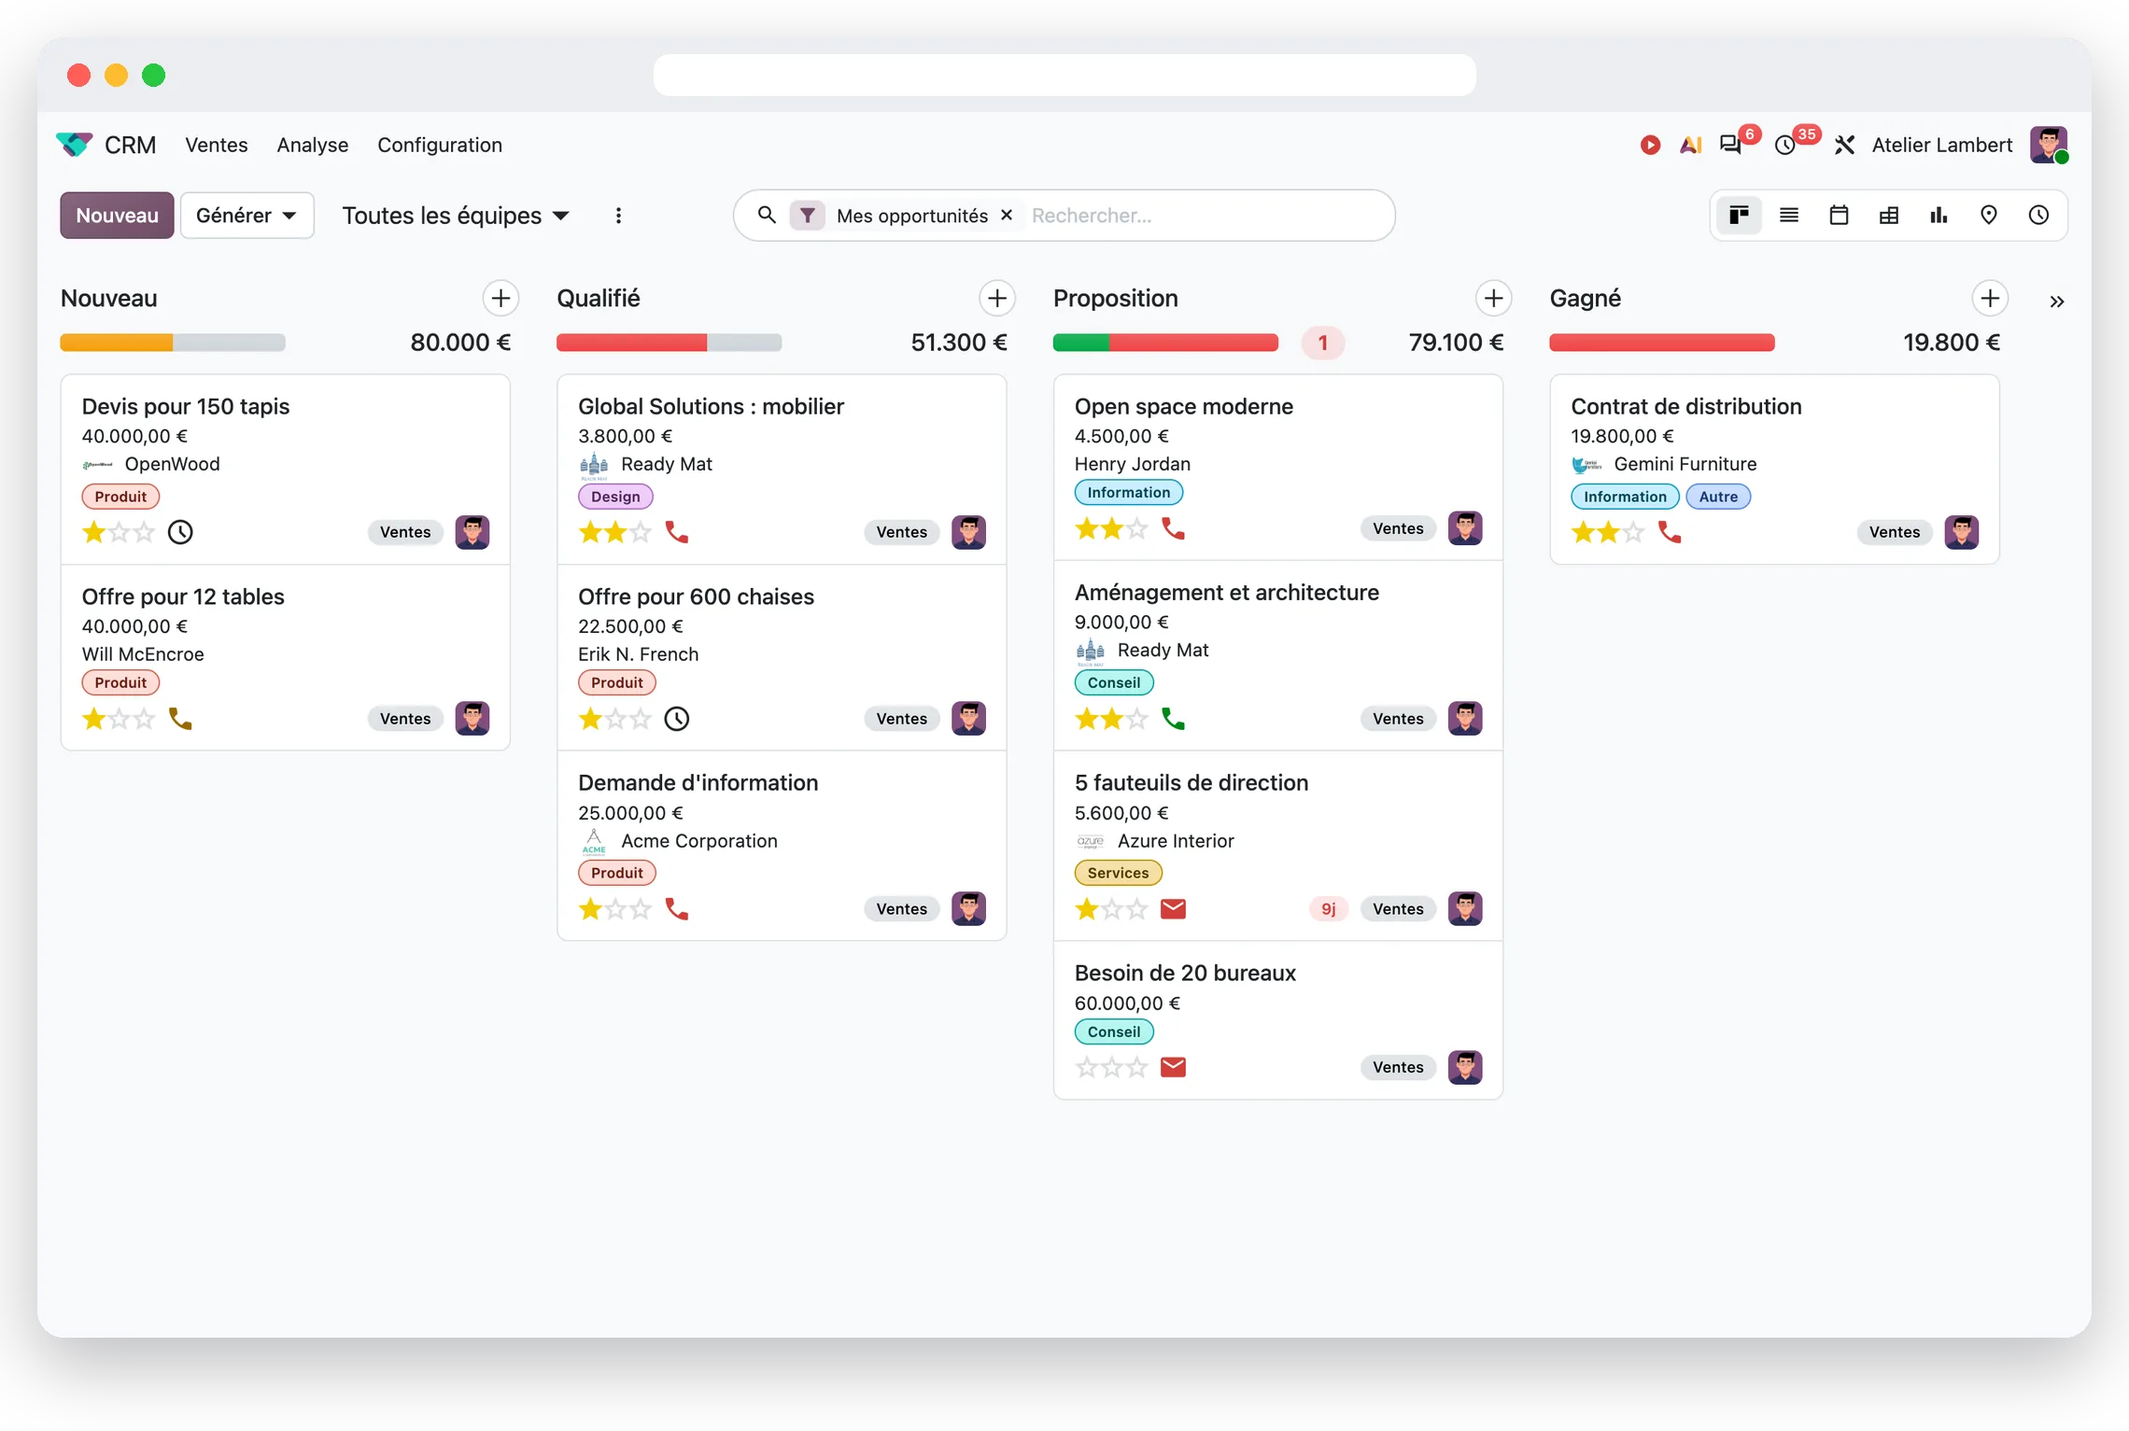
Task: Open activities clock with badge 35
Action: [x=1785, y=145]
